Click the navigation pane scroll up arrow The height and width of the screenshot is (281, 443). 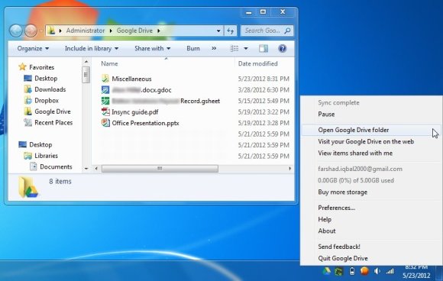click(86, 62)
